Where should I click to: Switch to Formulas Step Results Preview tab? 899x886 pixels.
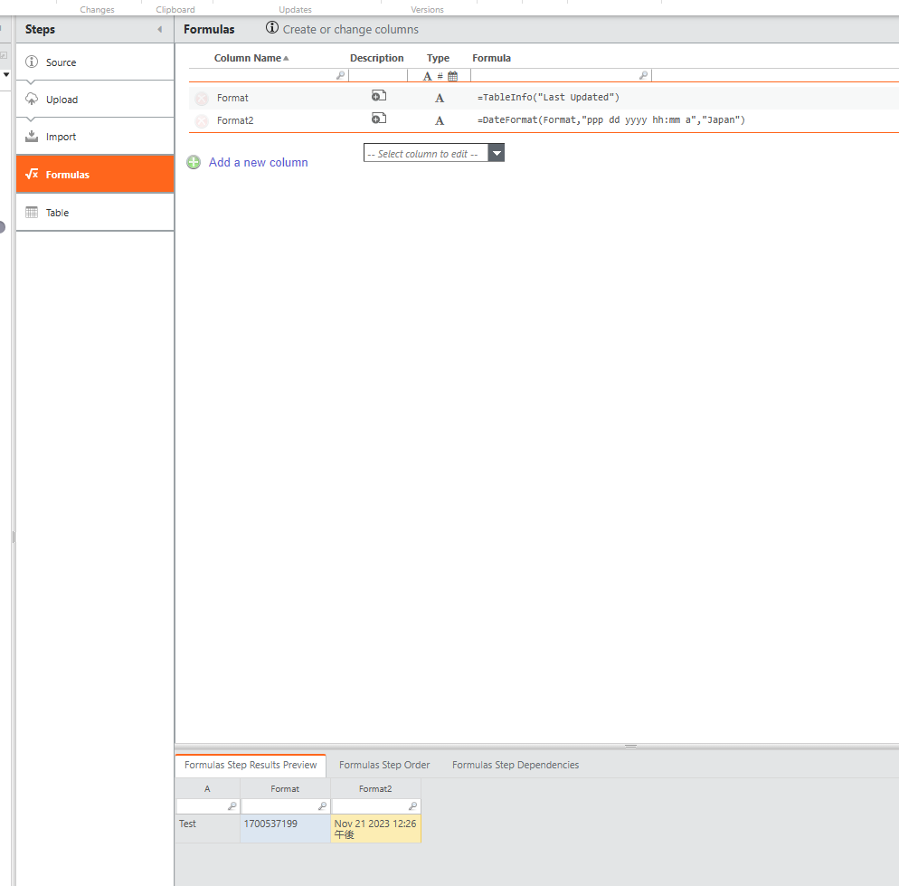[251, 765]
